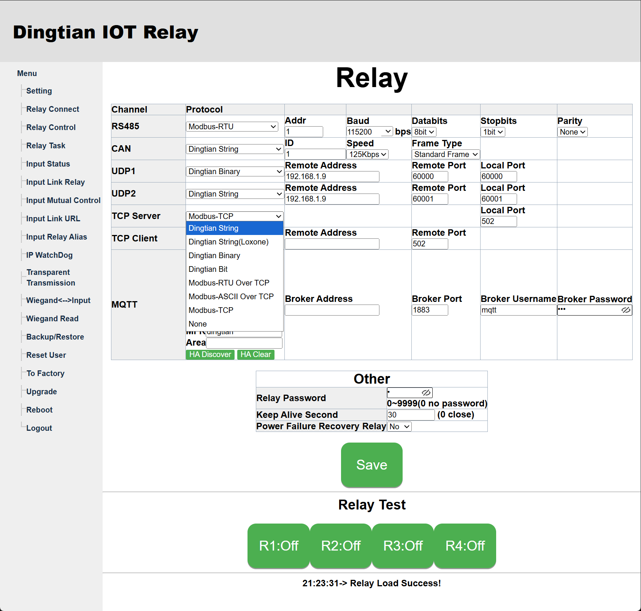Open the Transparent Transmission page
641x611 pixels.
(x=51, y=278)
